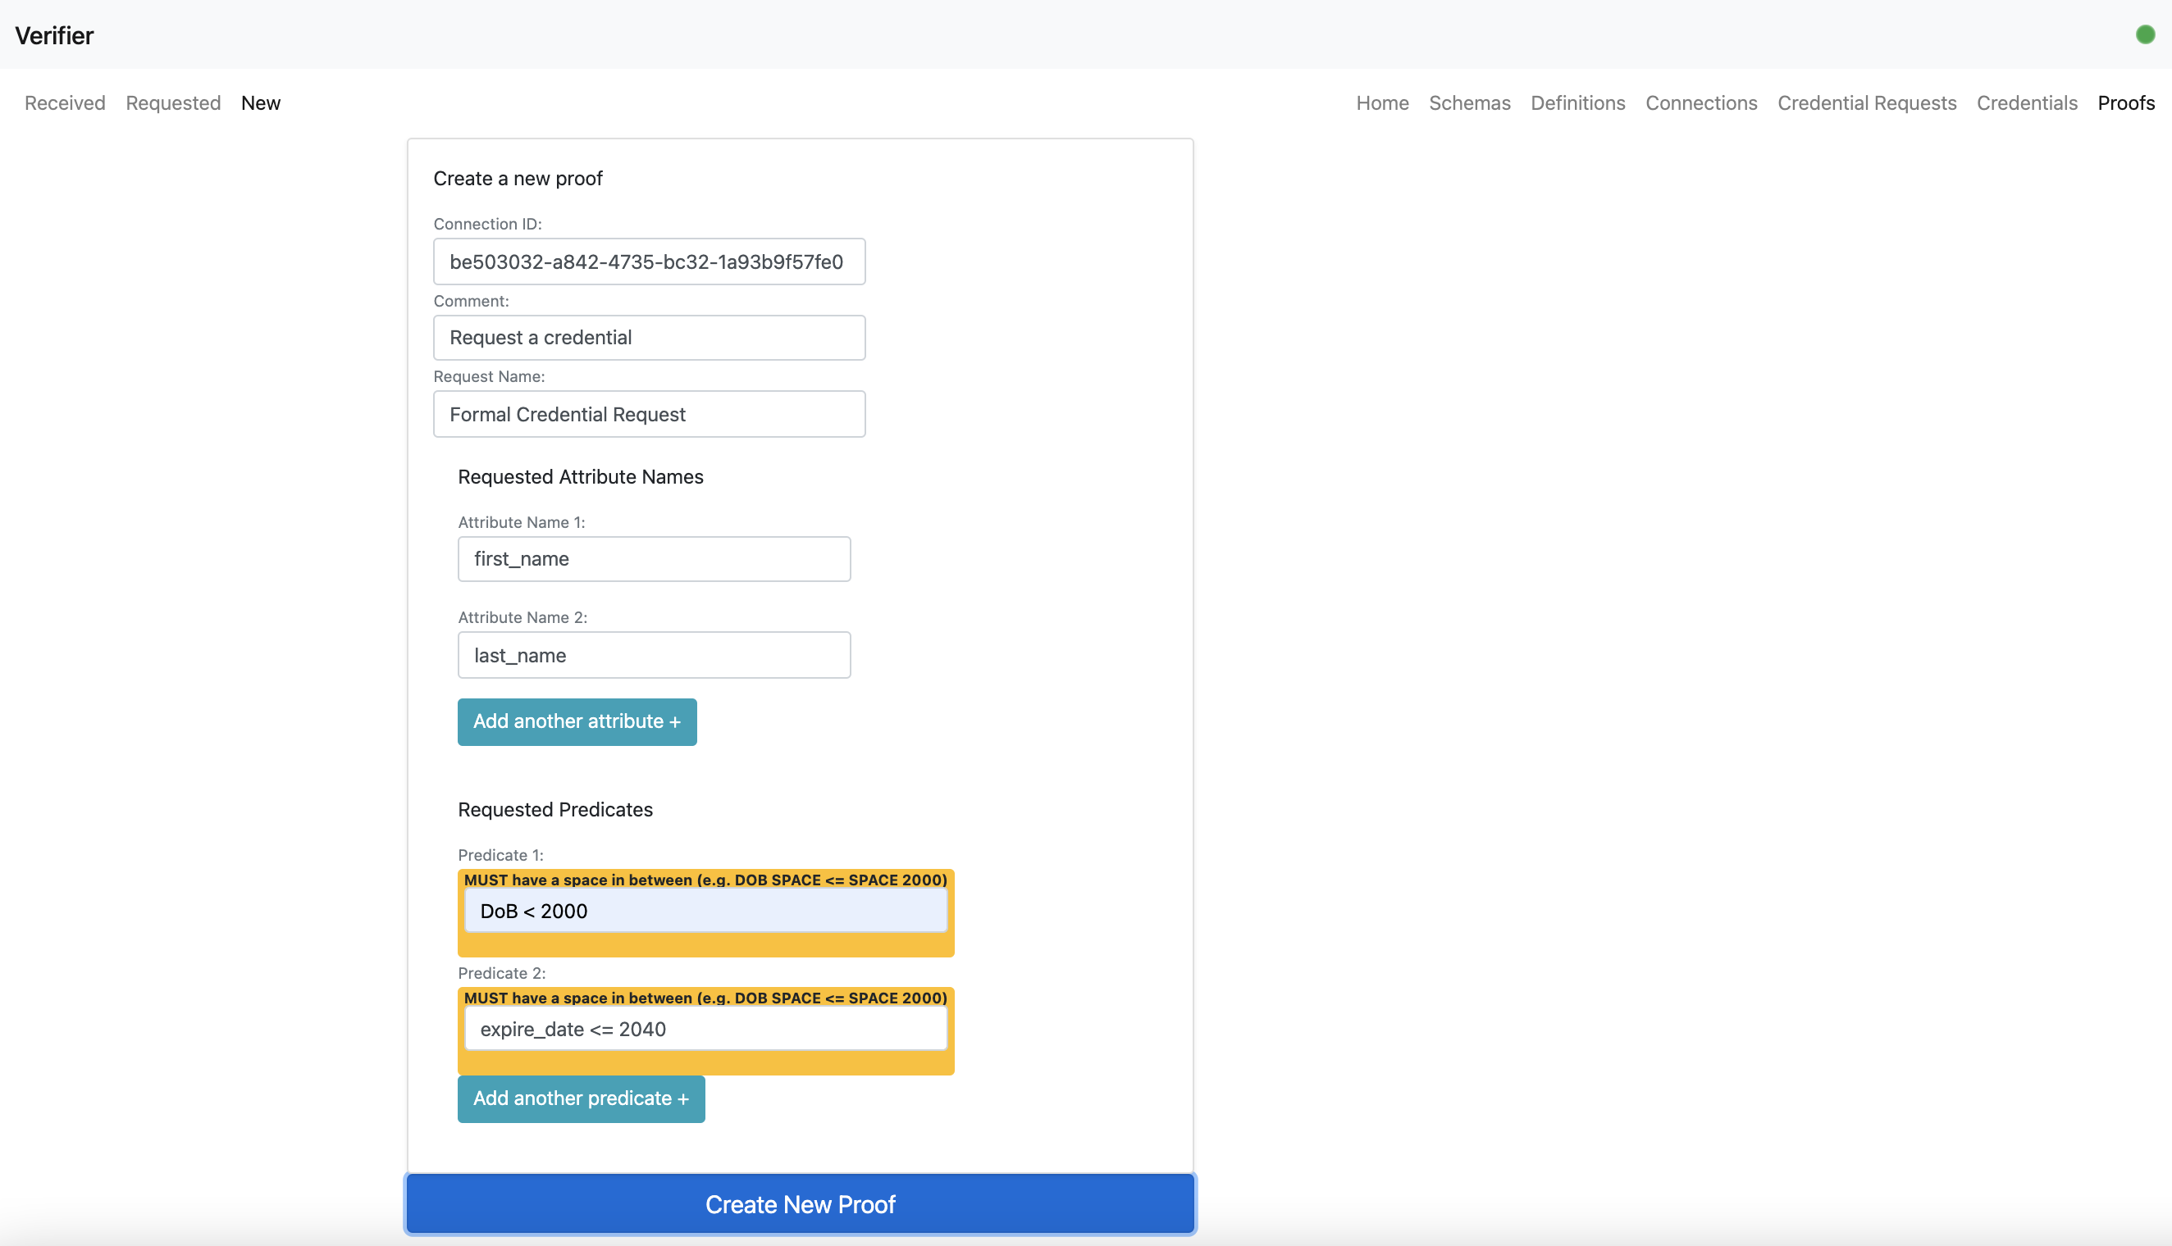Open the Requested proofs tab
Image resolution: width=2172 pixels, height=1246 pixels.
pos(173,102)
